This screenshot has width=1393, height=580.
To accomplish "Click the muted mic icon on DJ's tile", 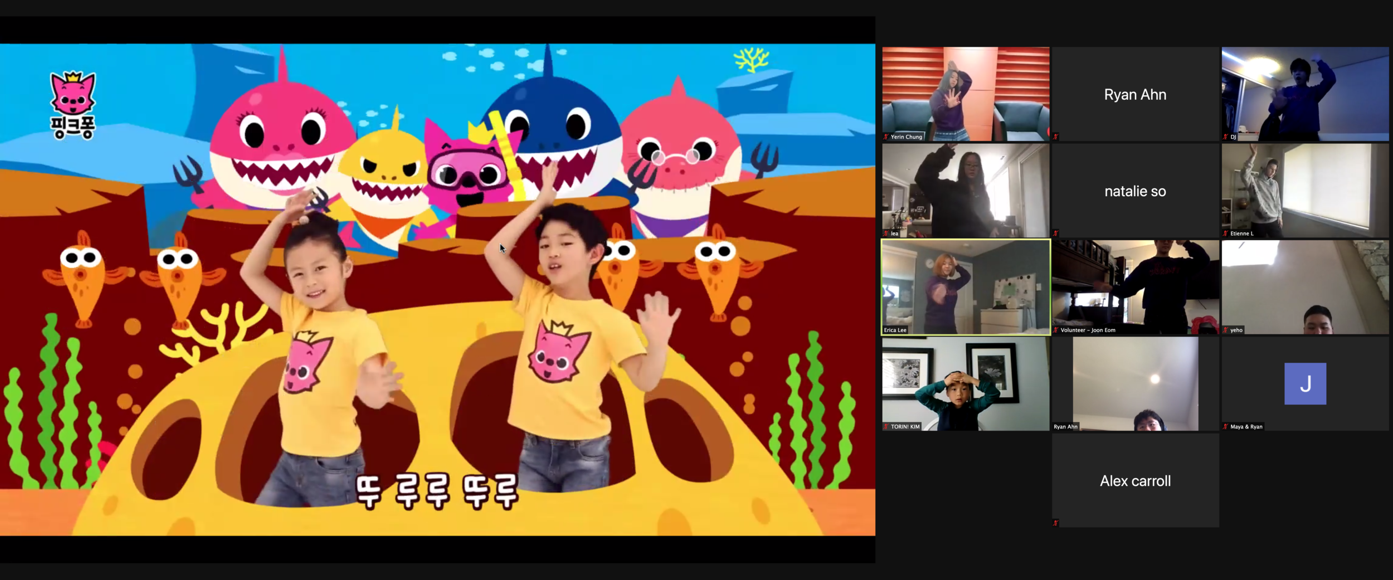I will point(1225,137).
